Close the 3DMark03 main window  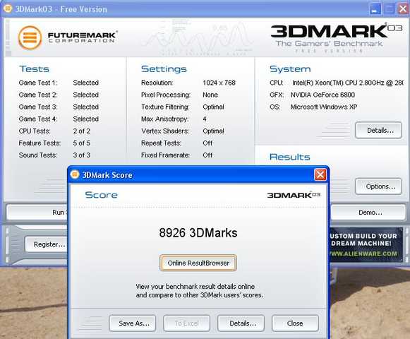point(403,9)
